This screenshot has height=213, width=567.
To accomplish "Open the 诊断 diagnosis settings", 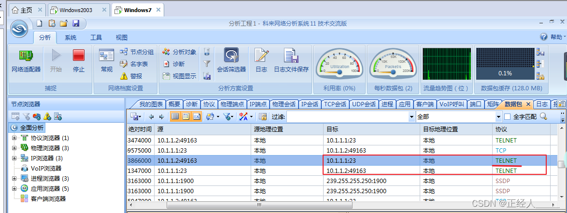I will 173,64.
